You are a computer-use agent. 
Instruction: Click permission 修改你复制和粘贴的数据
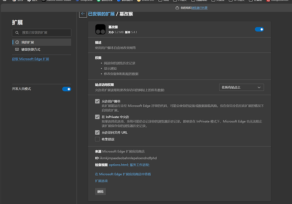click(x=121, y=74)
